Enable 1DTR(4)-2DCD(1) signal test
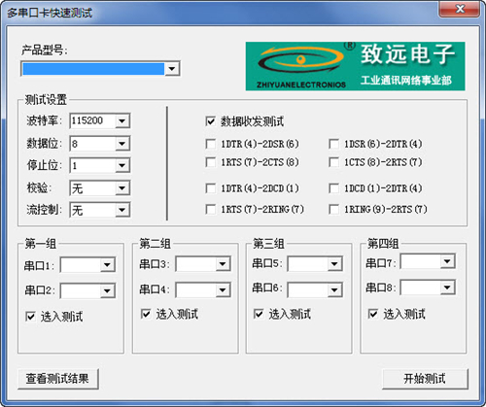Image resolution: width=486 pixels, height=407 pixels. click(x=211, y=188)
